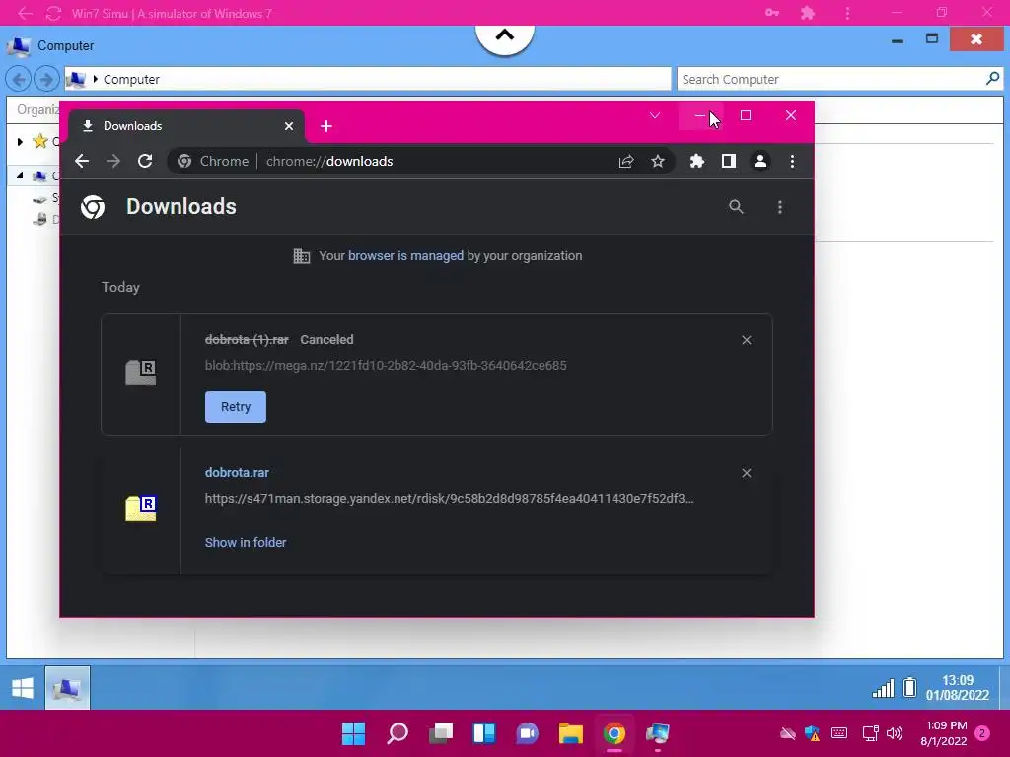Search downloads with the magnifier icon

(736, 207)
